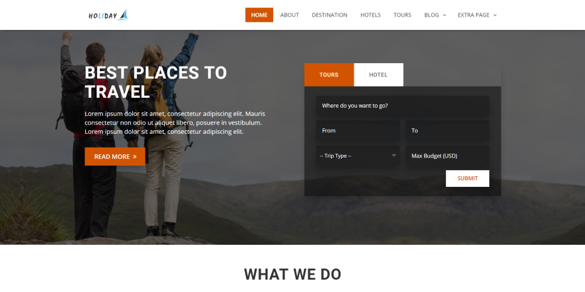Expand the Blog dropdown chevron
This screenshot has width=585, height=292.
[444, 15]
